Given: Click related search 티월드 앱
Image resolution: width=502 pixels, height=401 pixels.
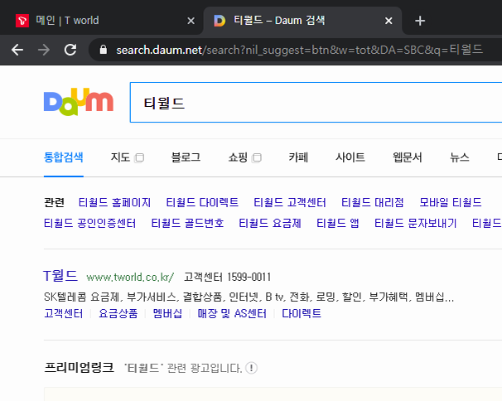Looking at the screenshot, I should [x=338, y=223].
